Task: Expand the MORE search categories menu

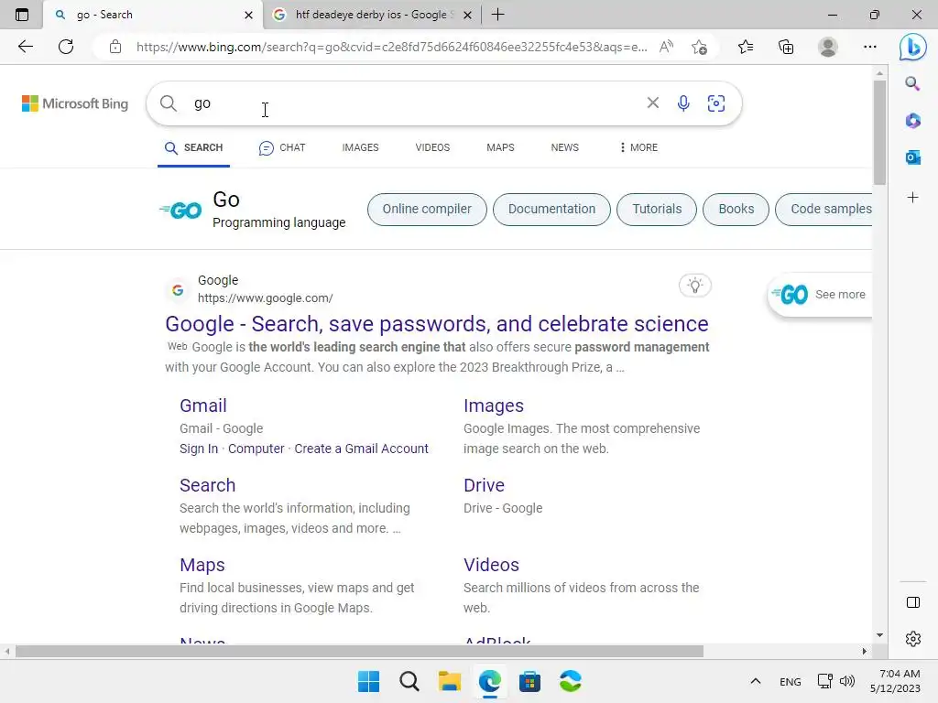Action: [638, 147]
